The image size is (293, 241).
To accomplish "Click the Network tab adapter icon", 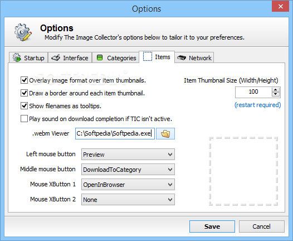I will click(182, 57).
